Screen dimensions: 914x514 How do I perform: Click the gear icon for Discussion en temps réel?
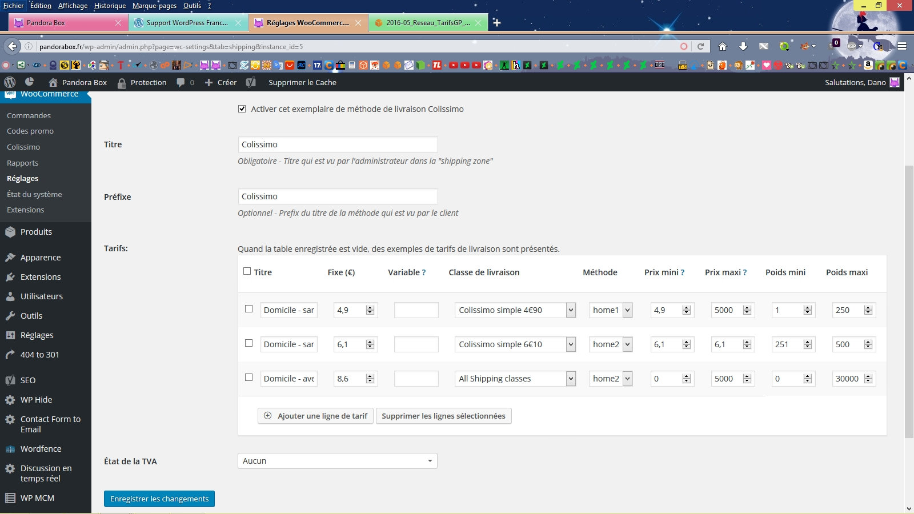tap(10, 468)
